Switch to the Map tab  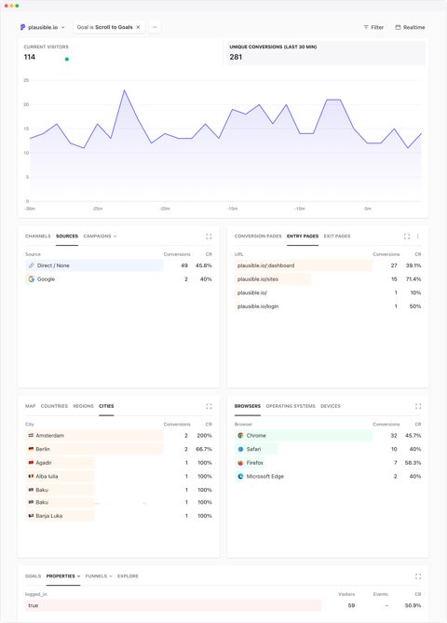(30, 406)
